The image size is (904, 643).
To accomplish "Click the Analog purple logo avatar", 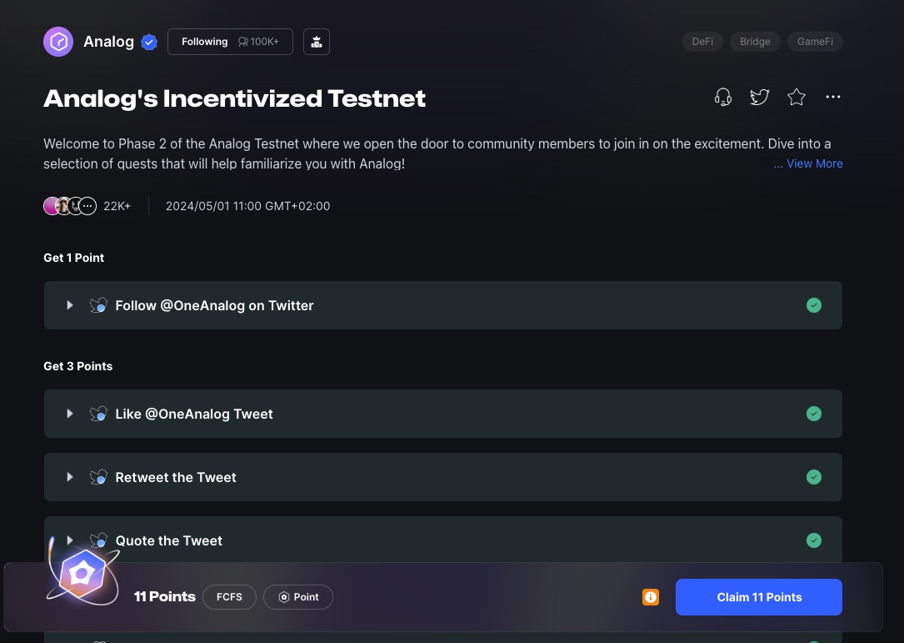I will (x=58, y=42).
